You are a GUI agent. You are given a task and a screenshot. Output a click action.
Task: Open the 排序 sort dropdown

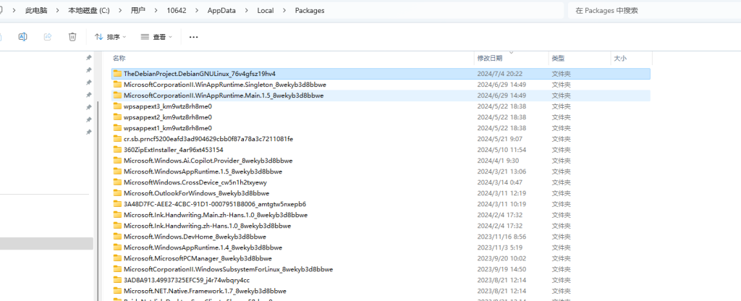(110, 36)
